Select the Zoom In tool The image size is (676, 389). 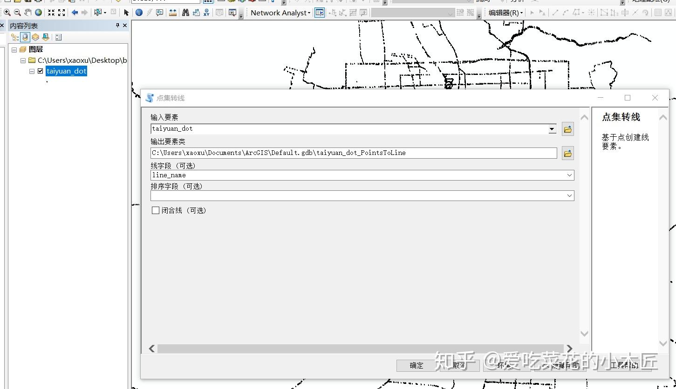point(6,12)
